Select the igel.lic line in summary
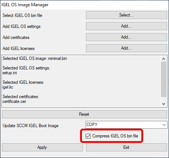 coord(8,87)
